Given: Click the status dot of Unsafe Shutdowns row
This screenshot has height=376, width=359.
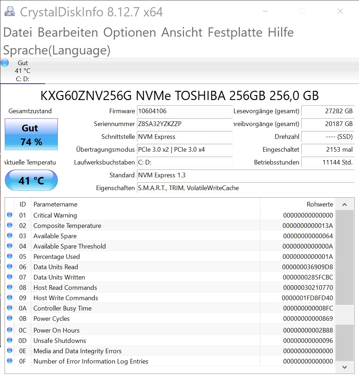Looking at the screenshot, I should (10, 340).
